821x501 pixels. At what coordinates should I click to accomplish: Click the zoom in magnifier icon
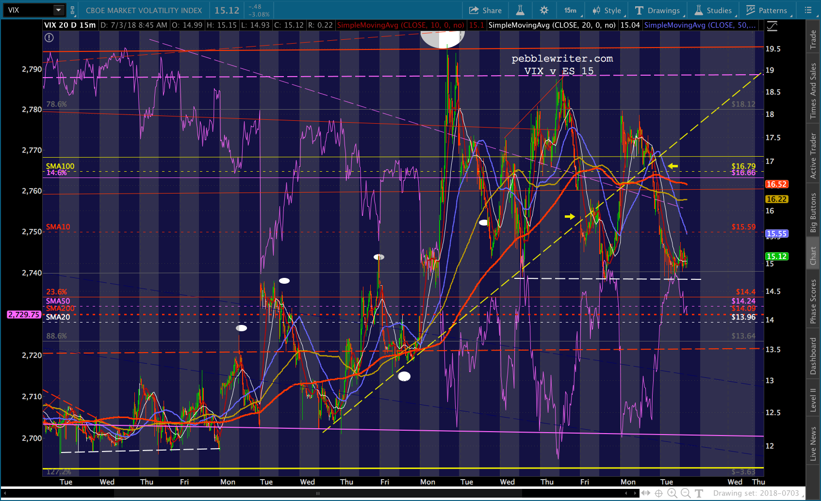pyautogui.click(x=672, y=493)
